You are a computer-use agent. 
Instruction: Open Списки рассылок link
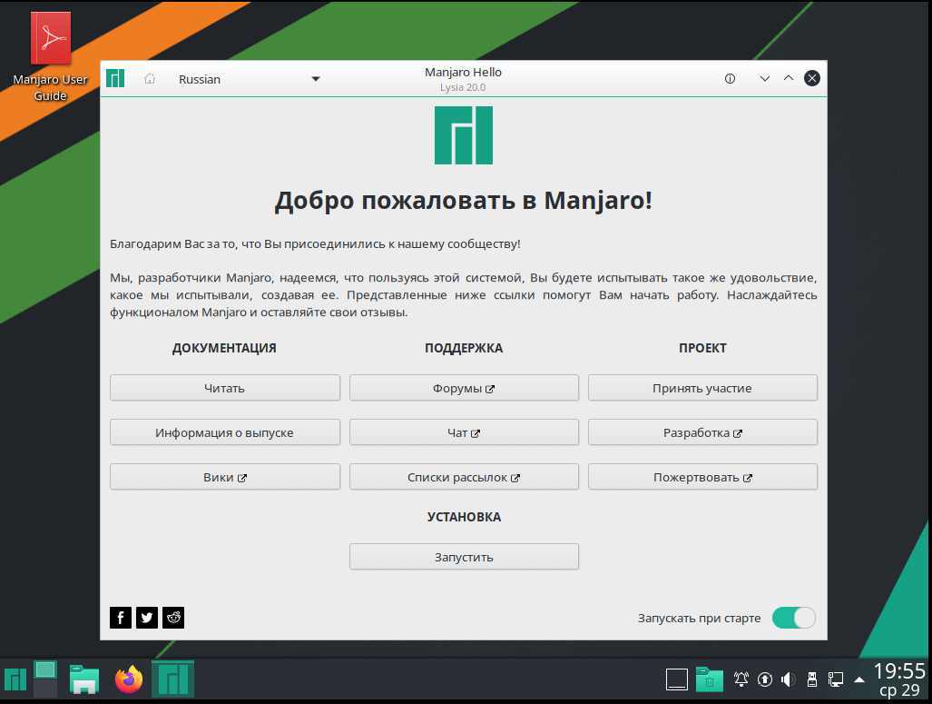(464, 477)
